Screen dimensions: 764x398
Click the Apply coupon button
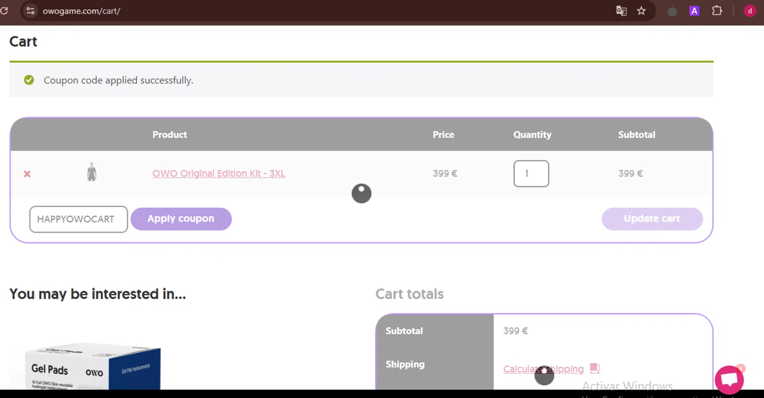(181, 219)
